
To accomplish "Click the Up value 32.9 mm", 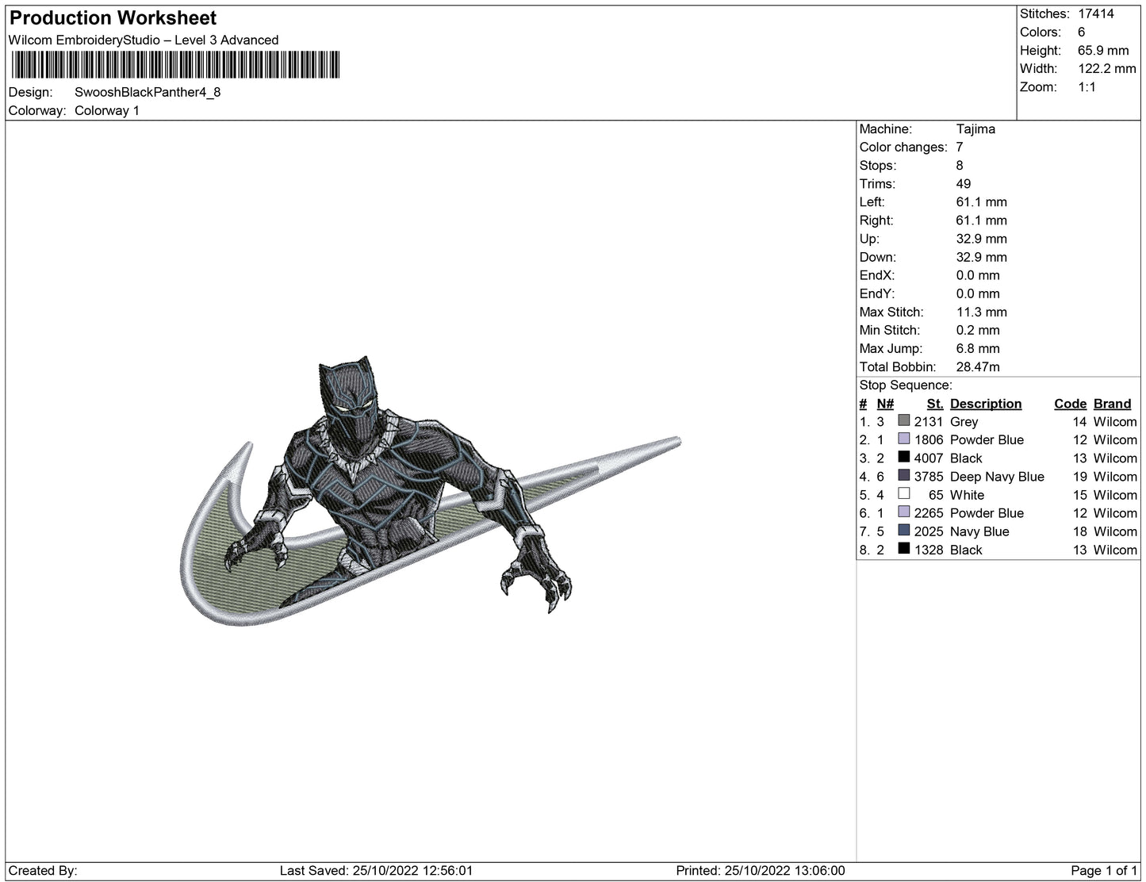I will pos(982,238).
